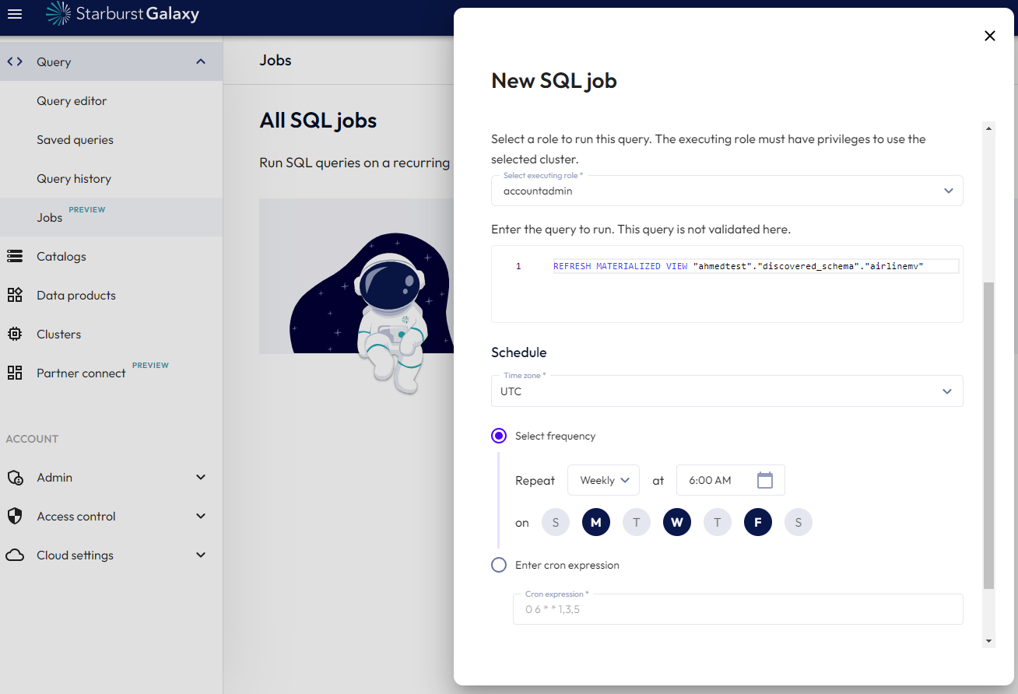
Task: Open the calendar picker next to 6:00 AM
Action: (x=765, y=480)
